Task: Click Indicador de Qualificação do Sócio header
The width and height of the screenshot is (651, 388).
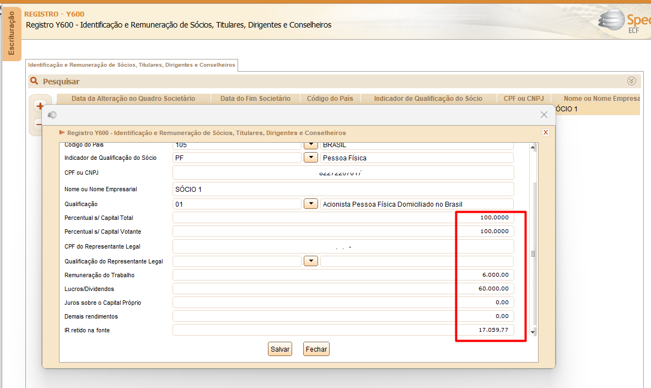Action: coord(428,98)
